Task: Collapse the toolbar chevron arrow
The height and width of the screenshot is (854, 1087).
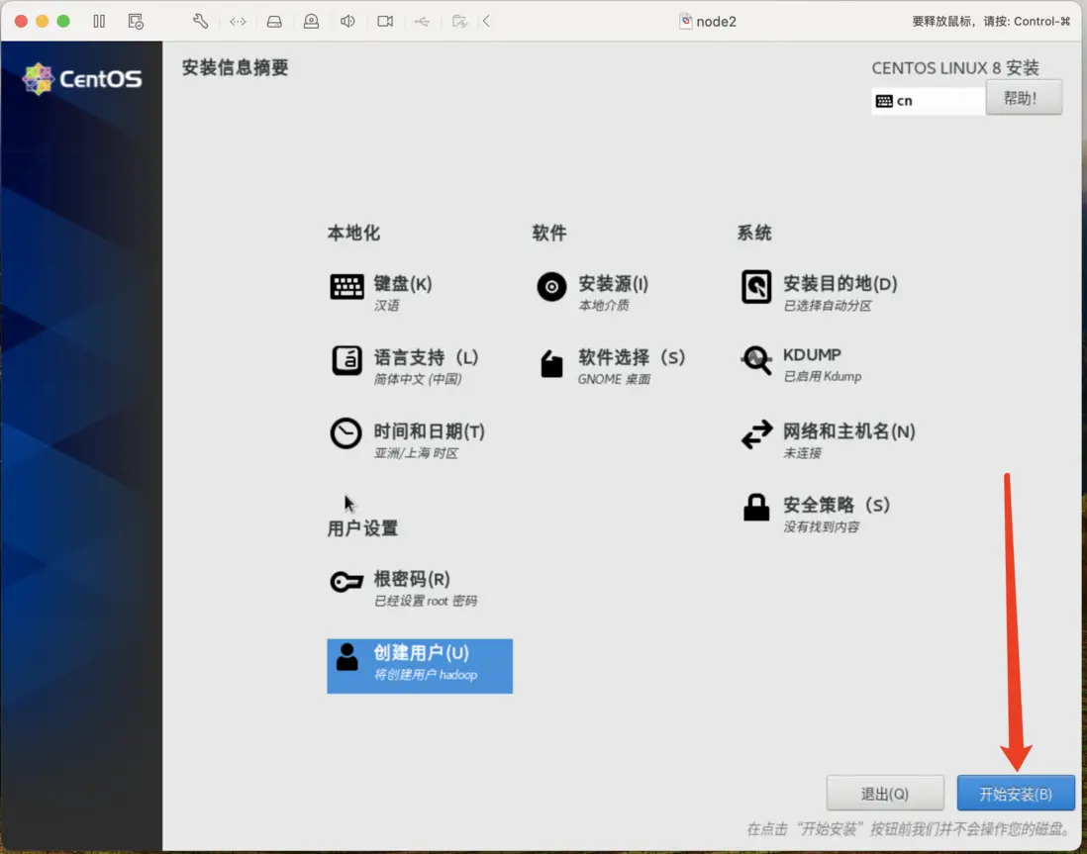Action: point(487,22)
